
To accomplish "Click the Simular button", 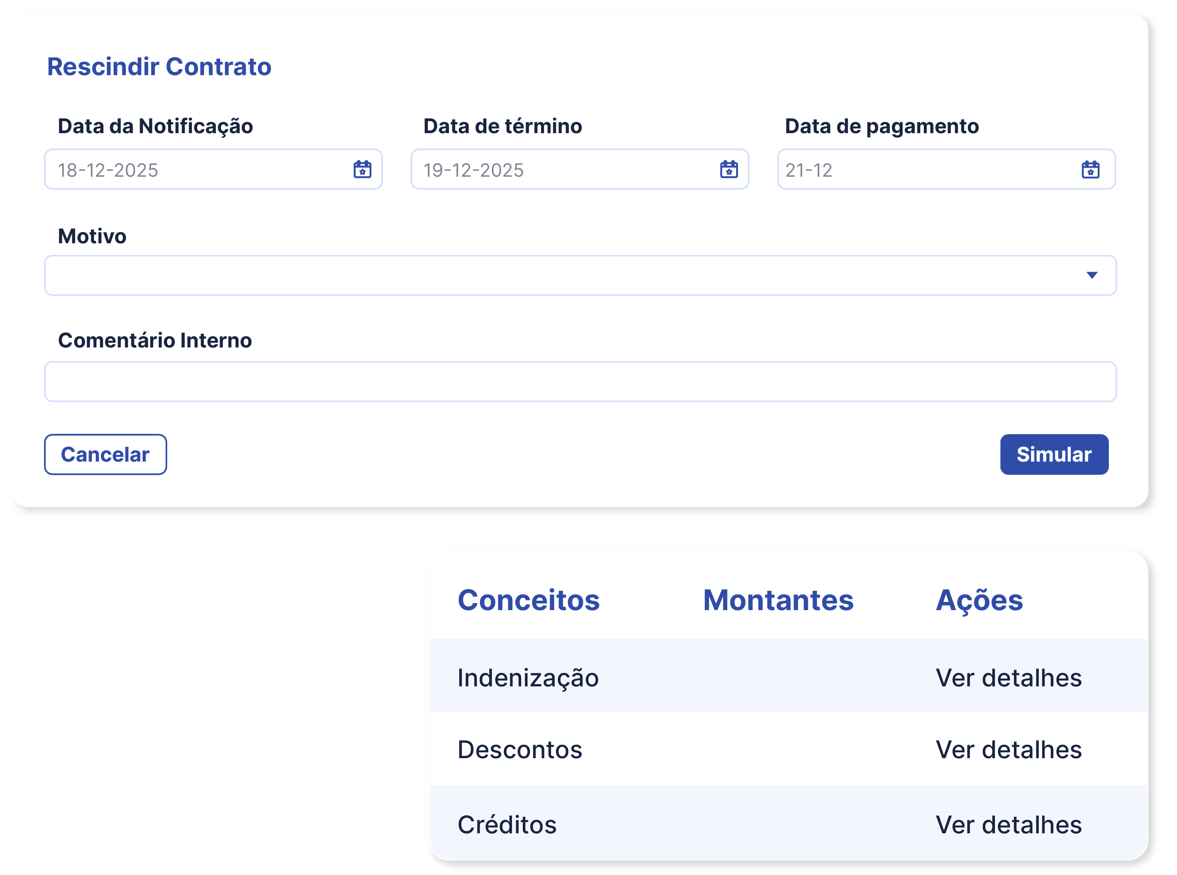I will coord(1054,454).
